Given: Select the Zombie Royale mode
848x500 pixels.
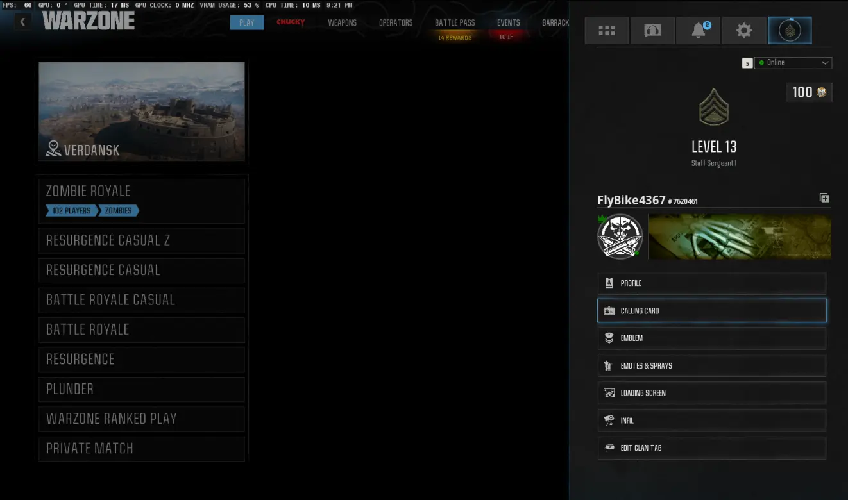Looking at the screenshot, I should 141,200.
